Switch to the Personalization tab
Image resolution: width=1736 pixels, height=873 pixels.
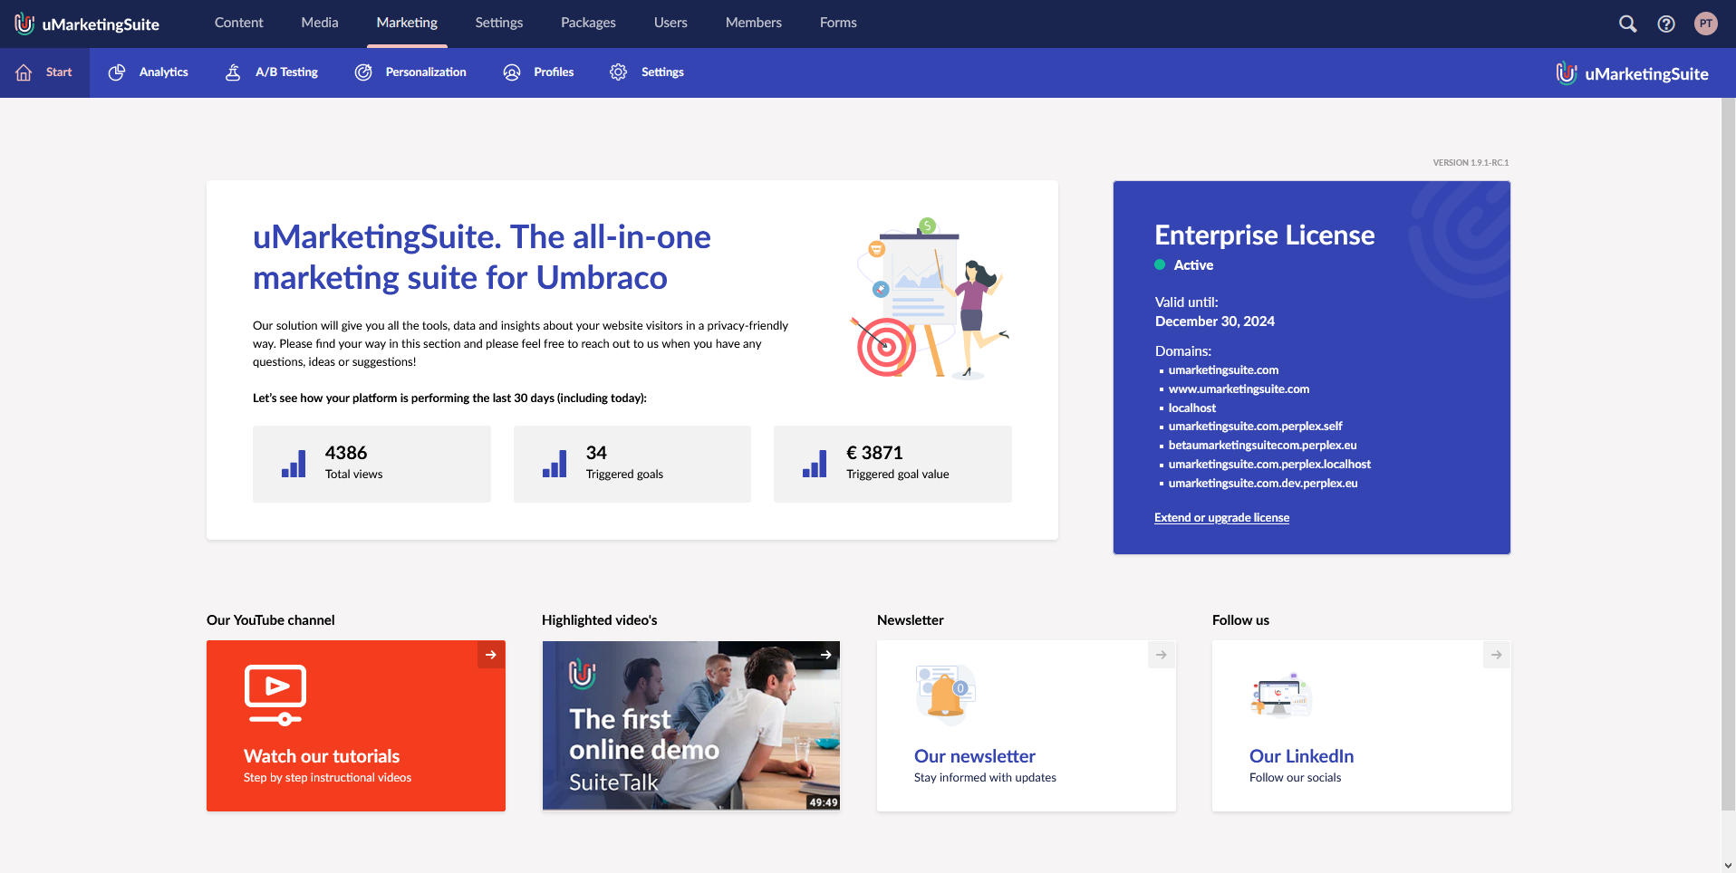410,72
